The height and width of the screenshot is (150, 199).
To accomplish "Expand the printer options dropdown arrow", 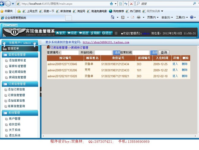I will coord(143,17).
